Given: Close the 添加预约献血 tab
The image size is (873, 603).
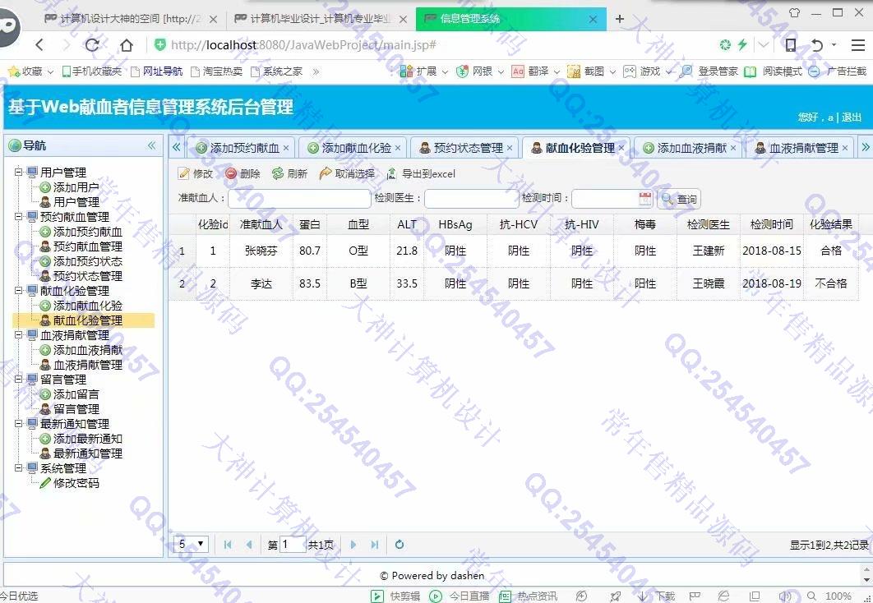Looking at the screenshot, I should pos(286,148).
